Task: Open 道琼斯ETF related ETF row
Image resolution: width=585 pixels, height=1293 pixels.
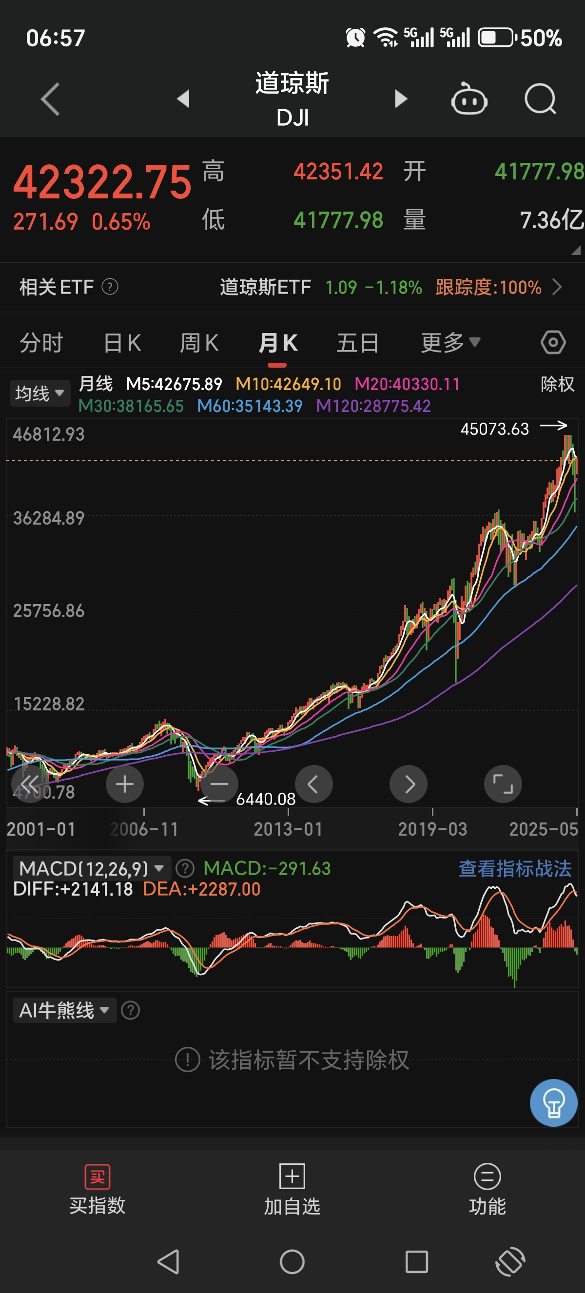Action: tap(381, 287)
